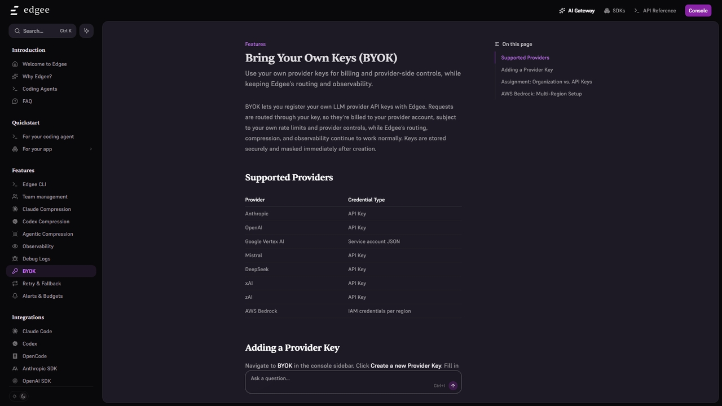Click the Credential Type column header

click(366, 200)
